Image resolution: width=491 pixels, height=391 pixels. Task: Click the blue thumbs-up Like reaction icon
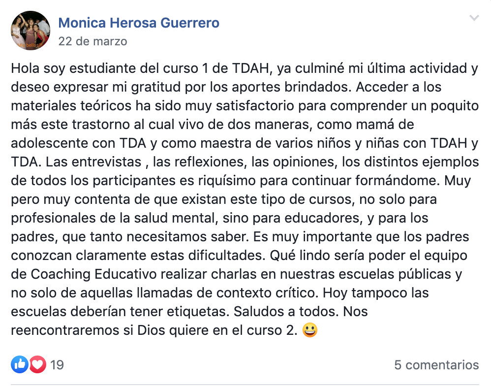click(x=20, y=364)
